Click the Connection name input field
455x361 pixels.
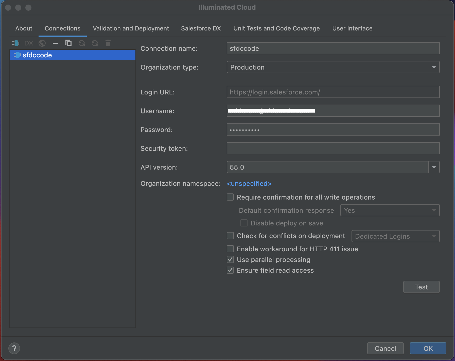[x=333, y=48]
